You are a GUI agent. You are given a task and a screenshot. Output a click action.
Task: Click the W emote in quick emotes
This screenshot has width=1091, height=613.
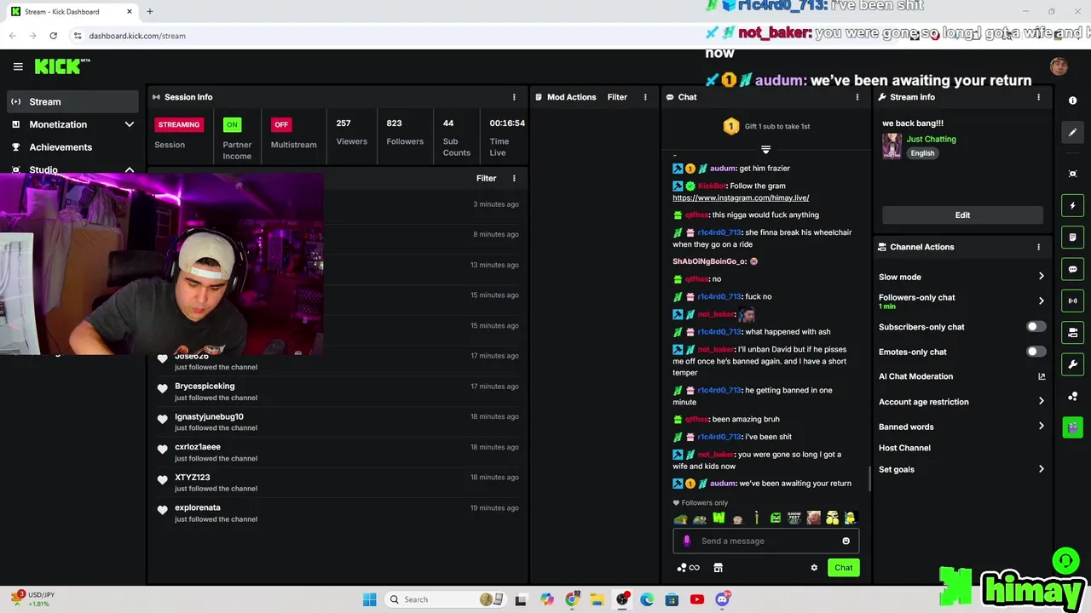coord(719,518)
